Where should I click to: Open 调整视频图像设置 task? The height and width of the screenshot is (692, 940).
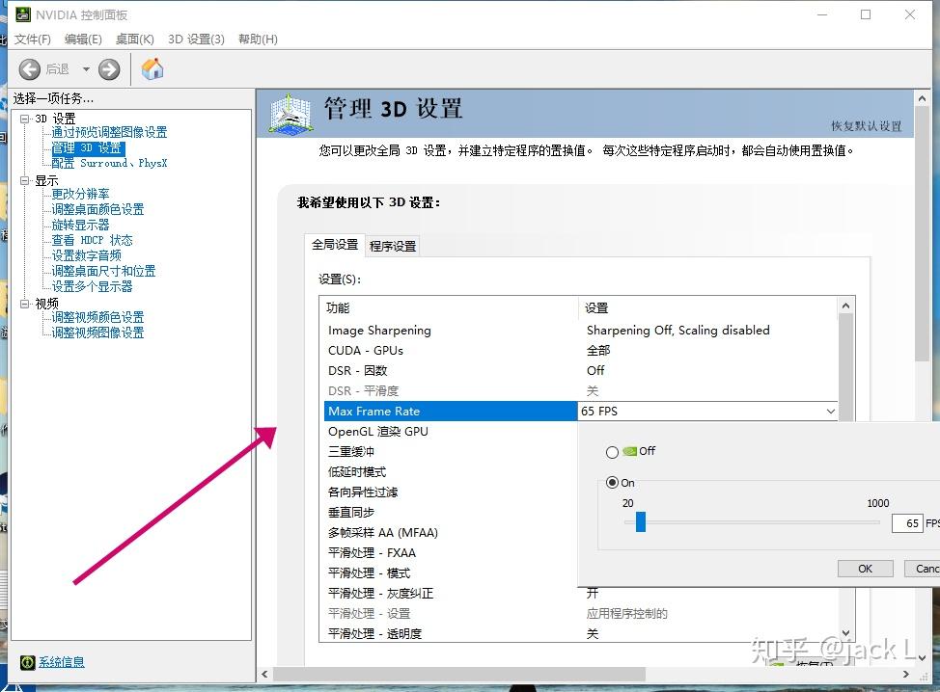(97, 333)
